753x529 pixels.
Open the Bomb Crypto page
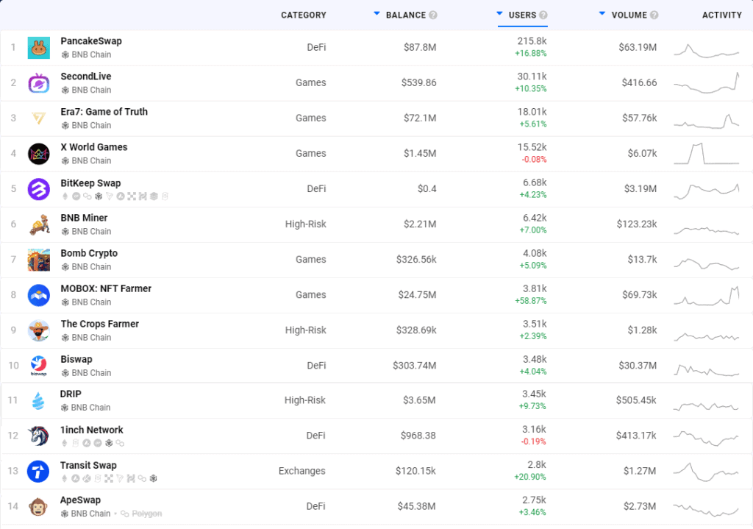(89, 253)
